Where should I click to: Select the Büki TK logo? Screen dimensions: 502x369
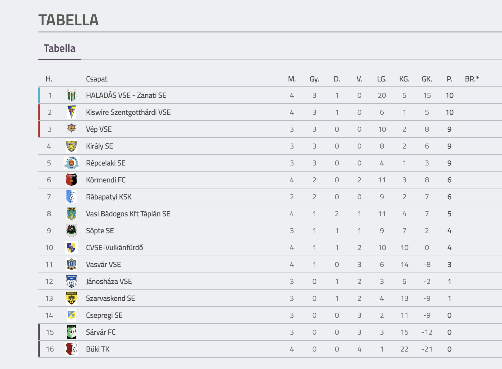[x=71, y=349]
